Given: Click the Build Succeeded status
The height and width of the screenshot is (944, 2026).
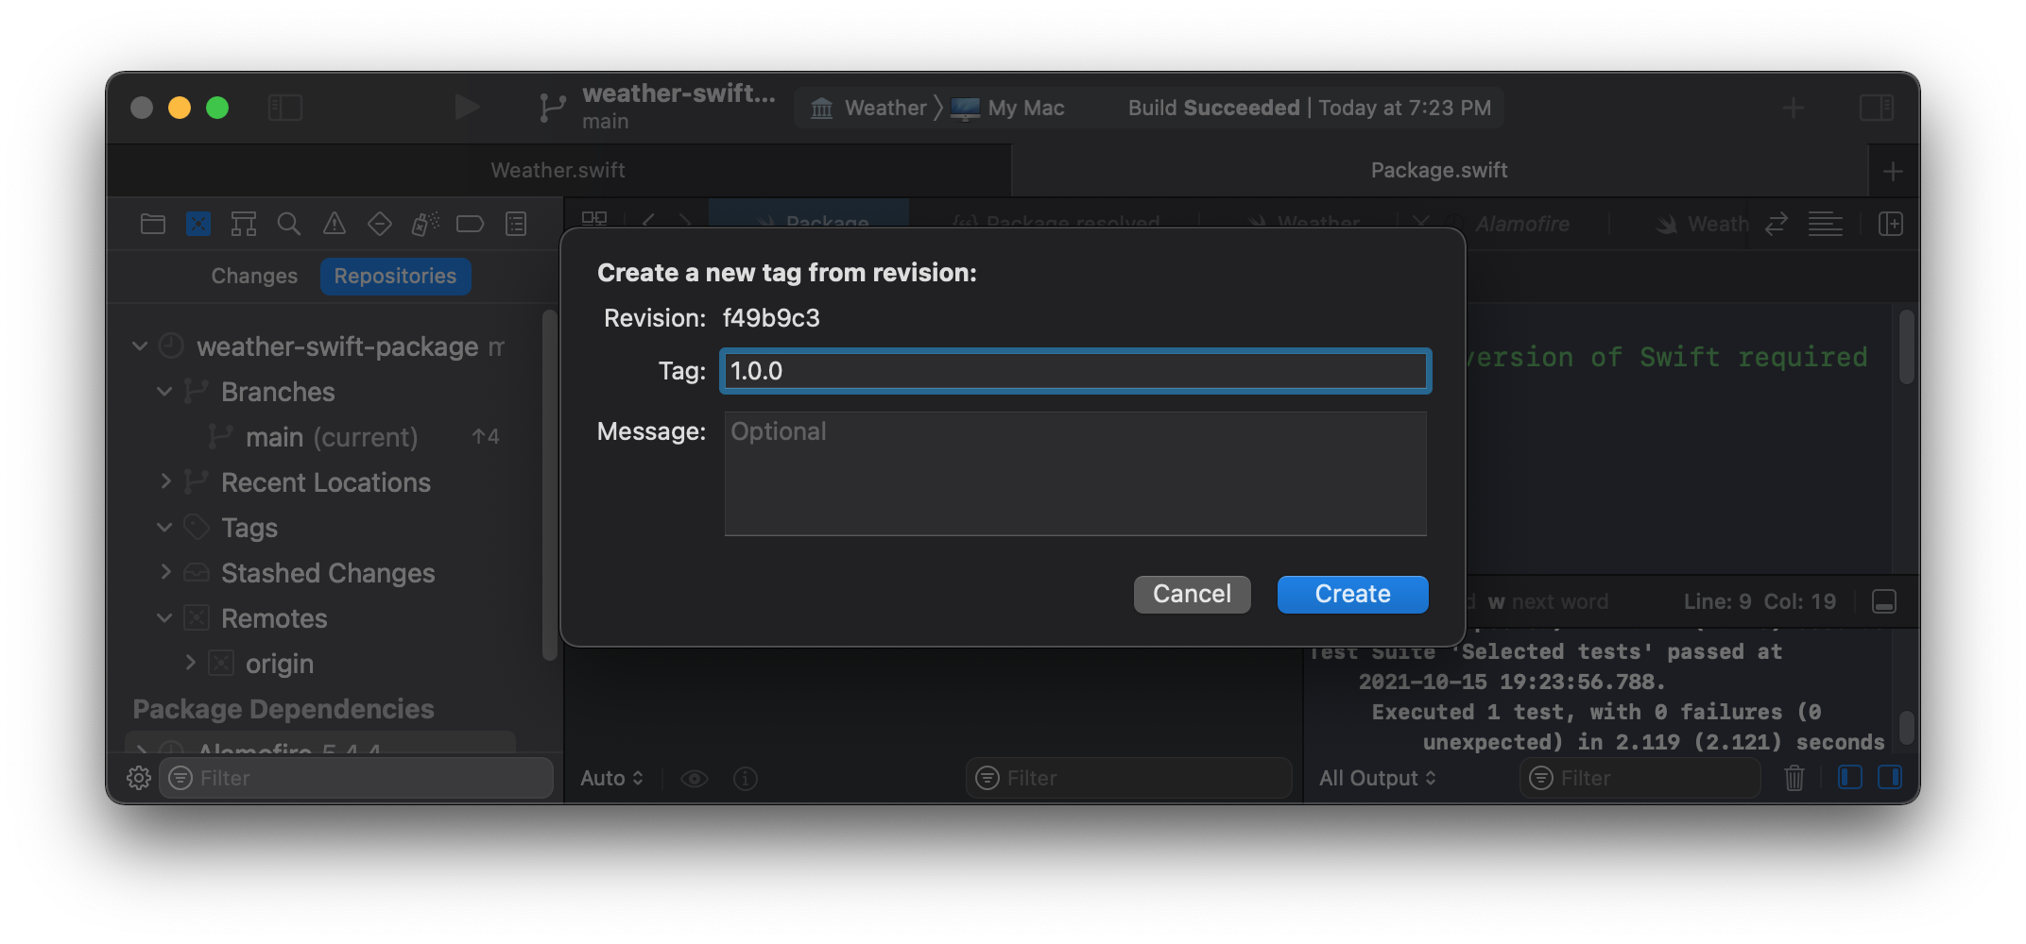Looking at the screenshot, I should [x=1213, y=108].
